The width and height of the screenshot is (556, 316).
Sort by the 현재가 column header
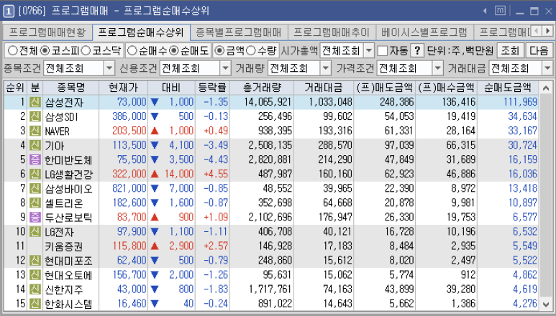click(x=124, y=88)
